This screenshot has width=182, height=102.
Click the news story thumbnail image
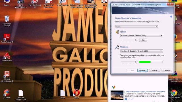point(117,95)
